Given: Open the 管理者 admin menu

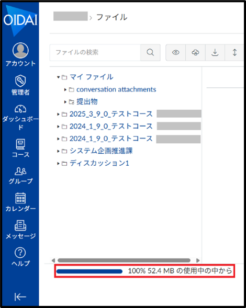Looking at the screenshot, I should coord(20,85).
